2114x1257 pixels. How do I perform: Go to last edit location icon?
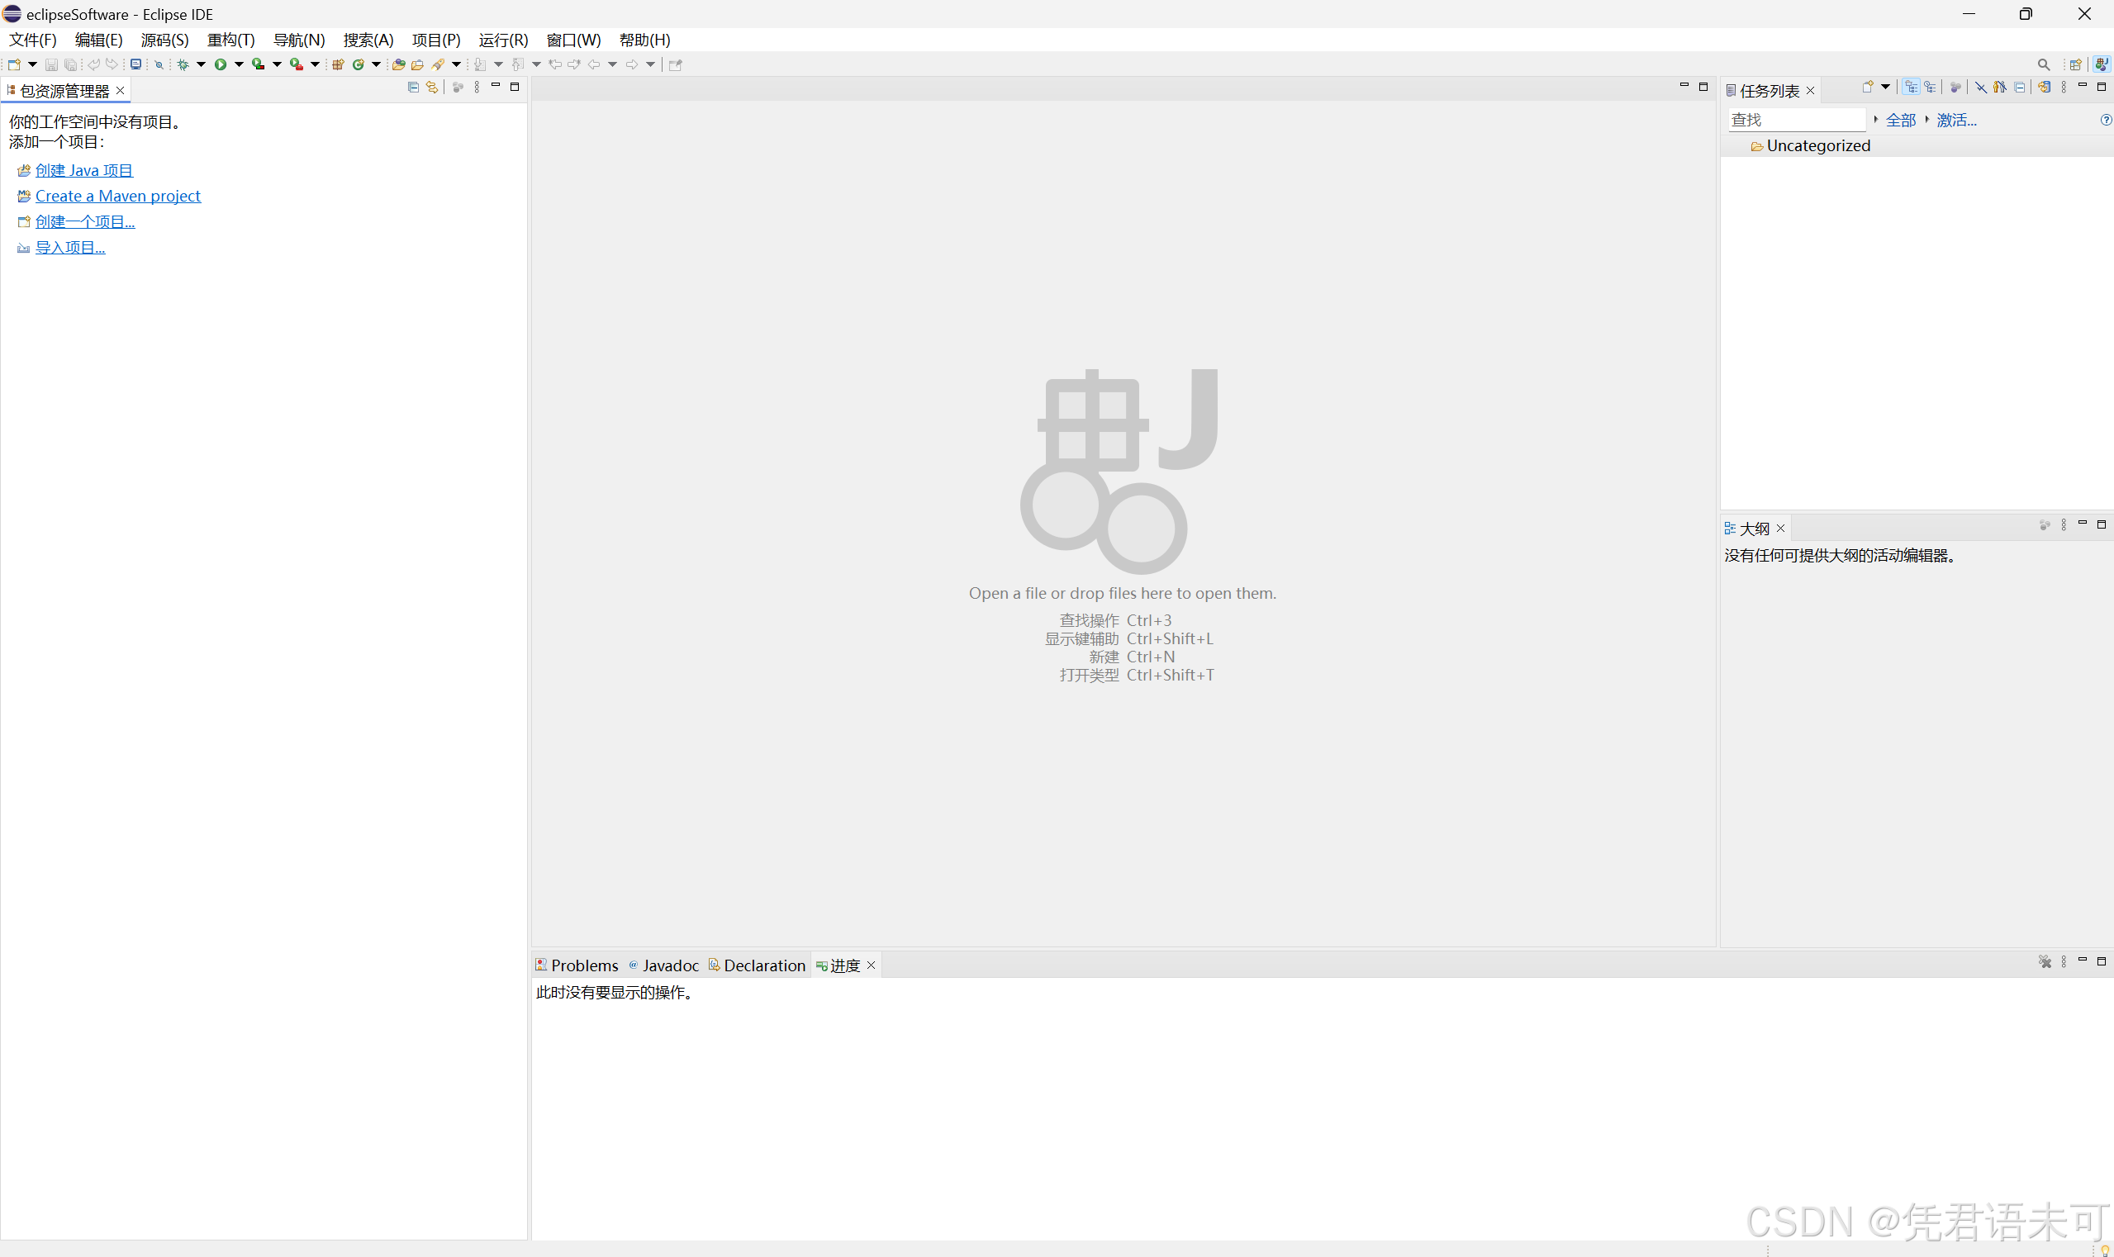coord(555,64)
